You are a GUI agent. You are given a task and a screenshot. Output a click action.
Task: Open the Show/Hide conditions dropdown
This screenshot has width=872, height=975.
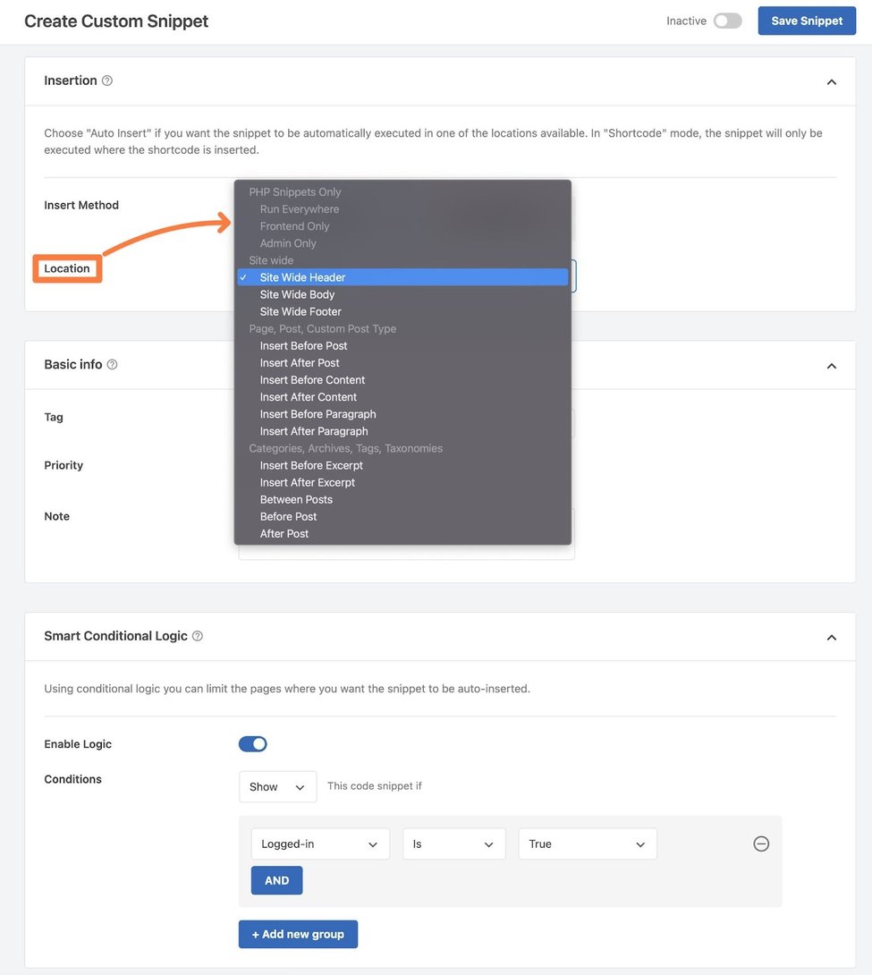277,786
